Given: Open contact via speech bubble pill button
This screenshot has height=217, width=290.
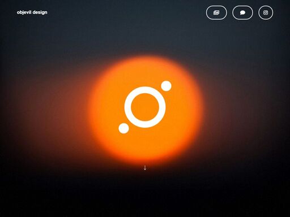Looking at the screenshot, I should pos(242,12).
